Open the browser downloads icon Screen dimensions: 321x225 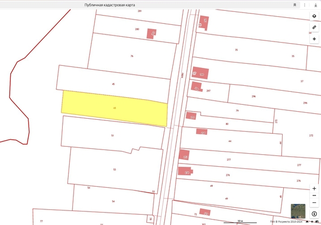[316, 5]
